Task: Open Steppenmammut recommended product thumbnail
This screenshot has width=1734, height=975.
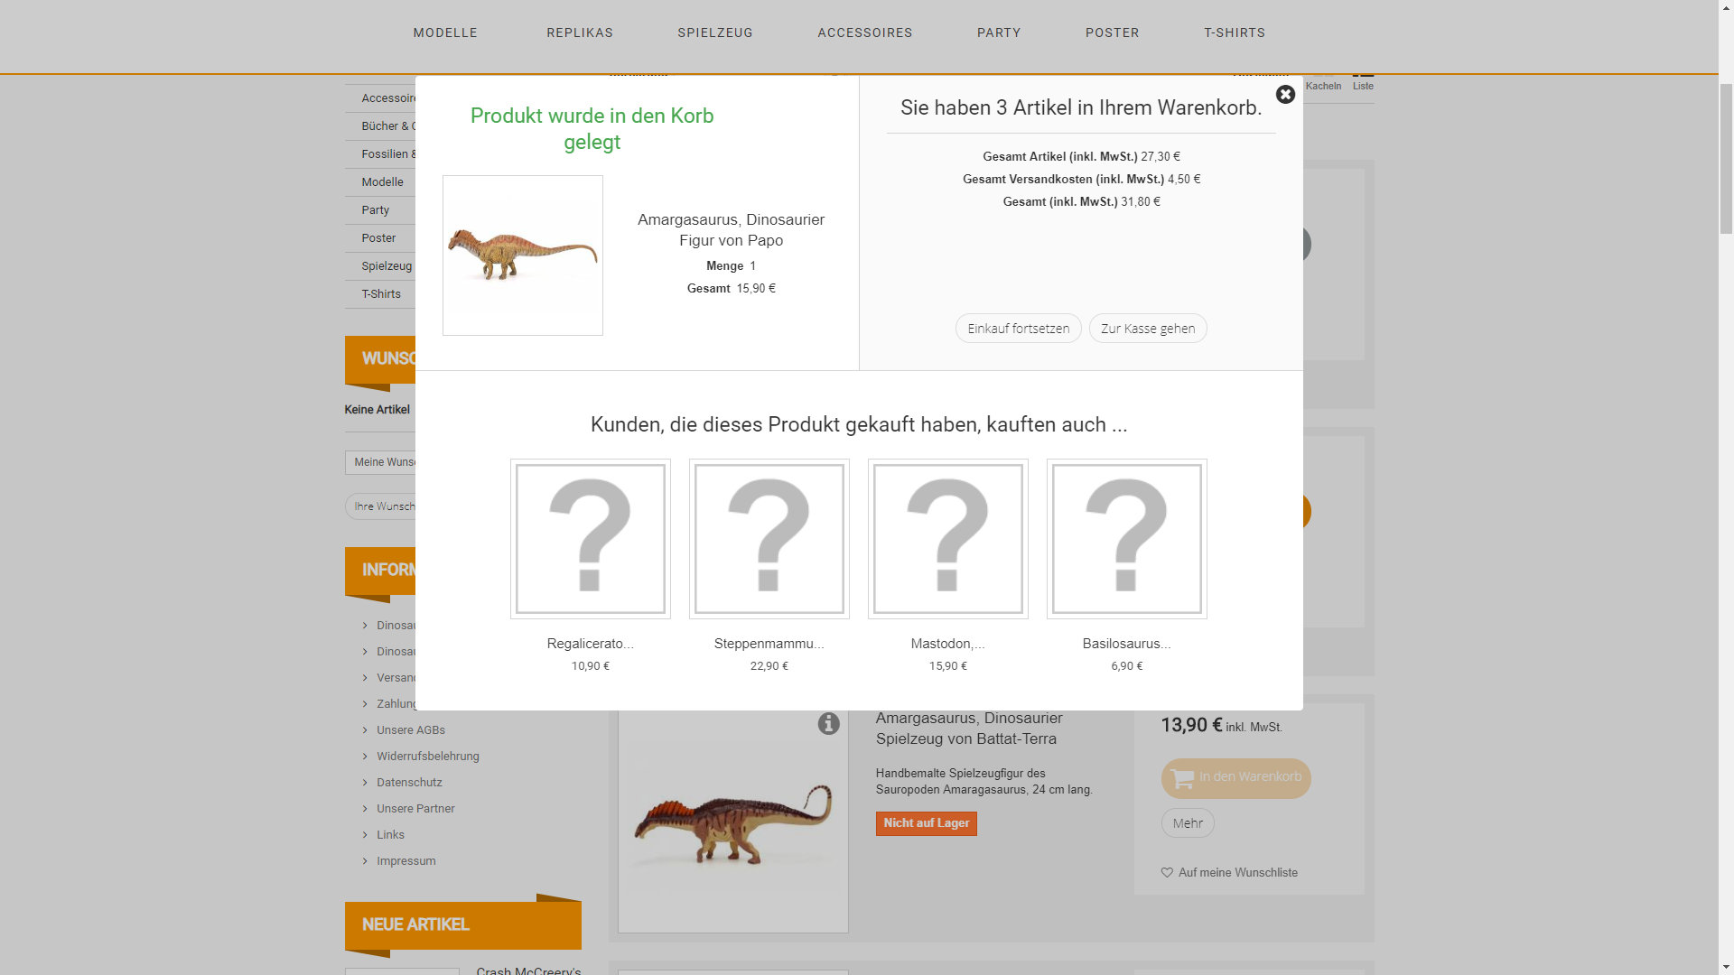Action: pyautogui.click(x=769, y=539)
